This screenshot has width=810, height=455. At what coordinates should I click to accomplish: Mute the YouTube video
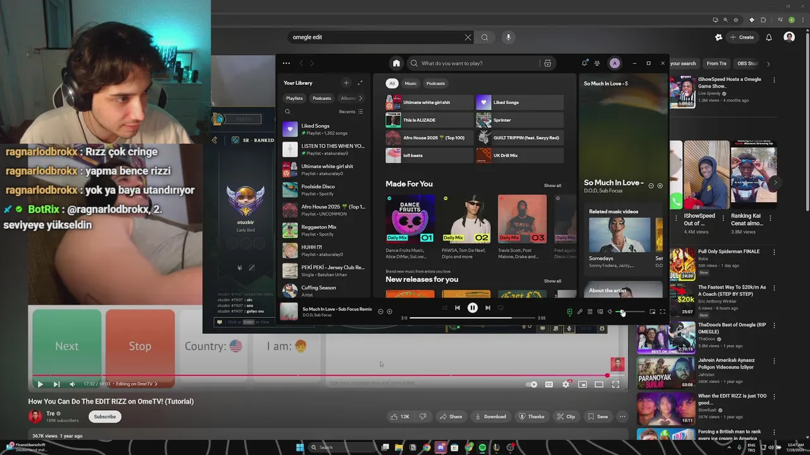[x=72, y=384]
